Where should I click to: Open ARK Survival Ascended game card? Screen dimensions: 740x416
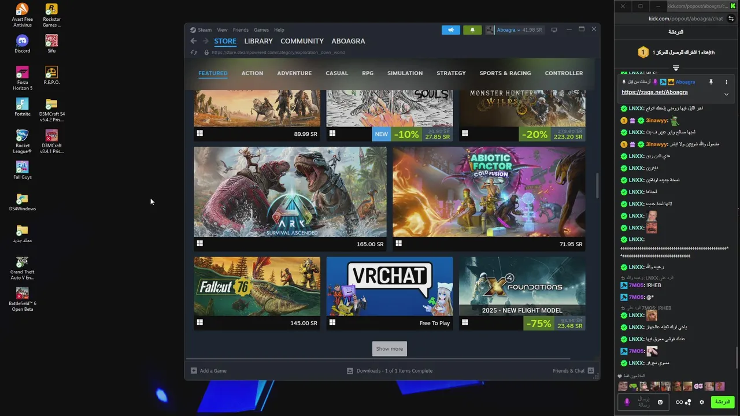pyautogui.click(x=290, y=199)
